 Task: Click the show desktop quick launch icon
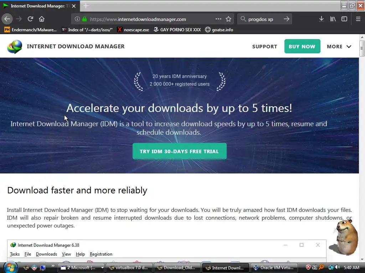[43, 268]
